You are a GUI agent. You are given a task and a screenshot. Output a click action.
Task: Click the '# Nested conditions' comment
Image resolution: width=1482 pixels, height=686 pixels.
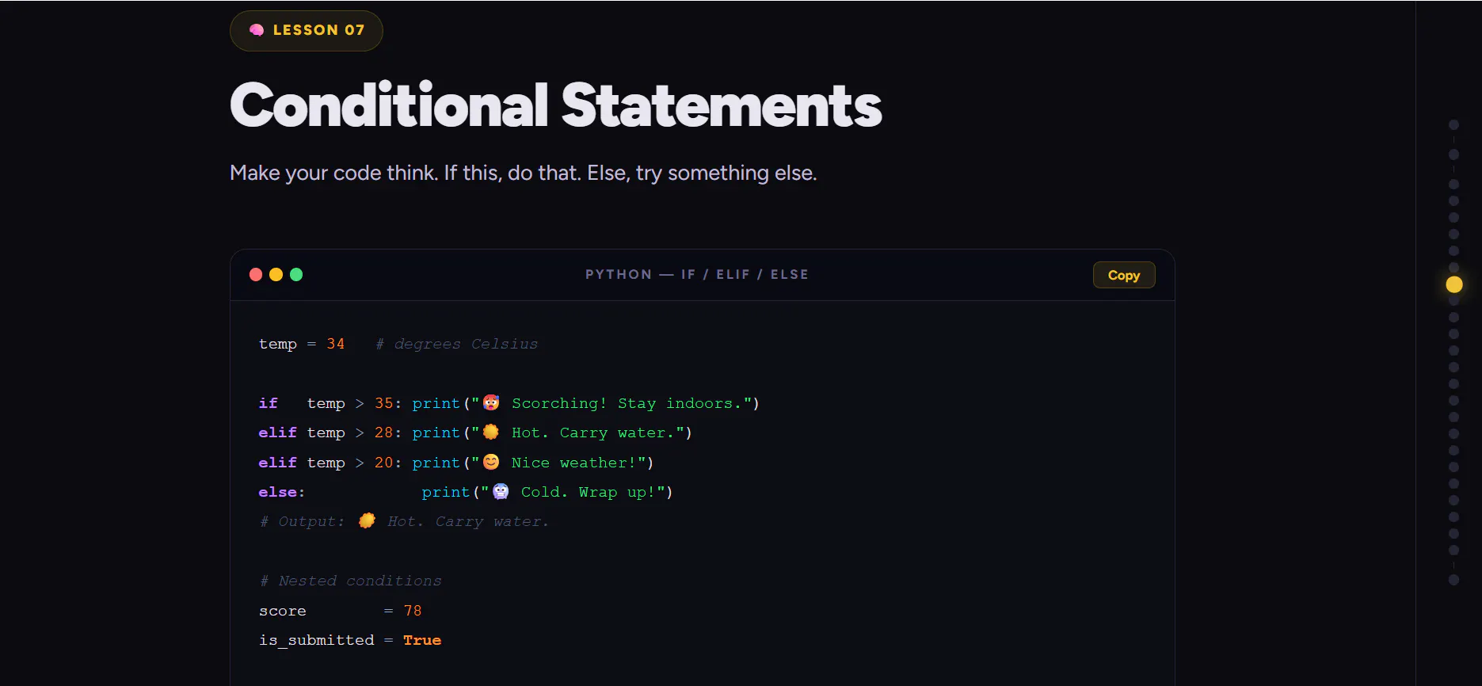coord(350,581)
